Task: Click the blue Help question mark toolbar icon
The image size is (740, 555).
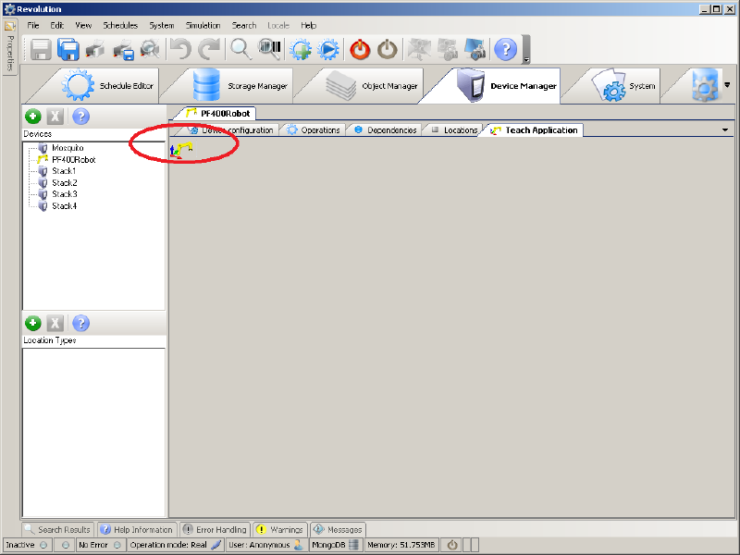Action: click(x=505, y=50)
